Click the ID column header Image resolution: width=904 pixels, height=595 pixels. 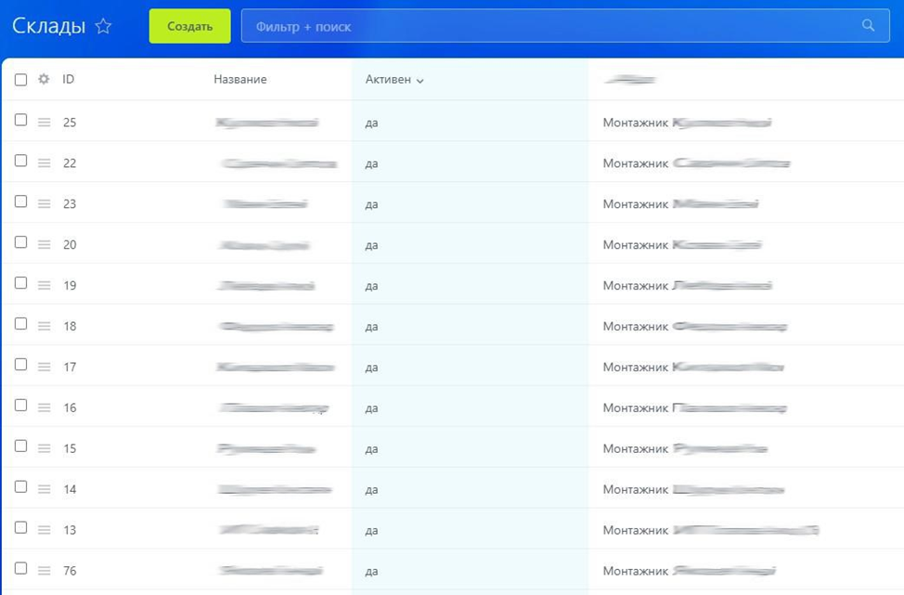pyautogui.click(x=68, y=80)
